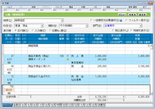Open the 3月 tab
Viewport: 155px width, 109px height.
(x=94, y=105)
